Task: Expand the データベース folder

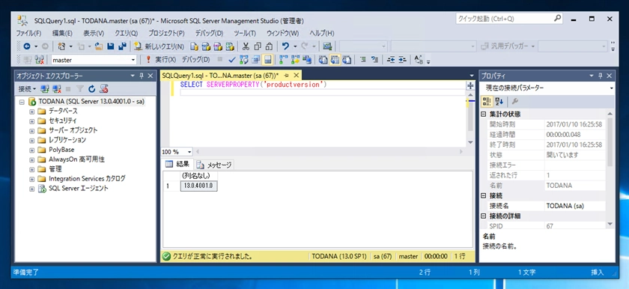Action: pyautogui.click(x=32, y=111)
